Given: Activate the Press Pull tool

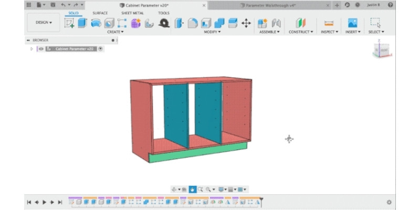Looking at the screenshot, I should click(x=179, y=23).
